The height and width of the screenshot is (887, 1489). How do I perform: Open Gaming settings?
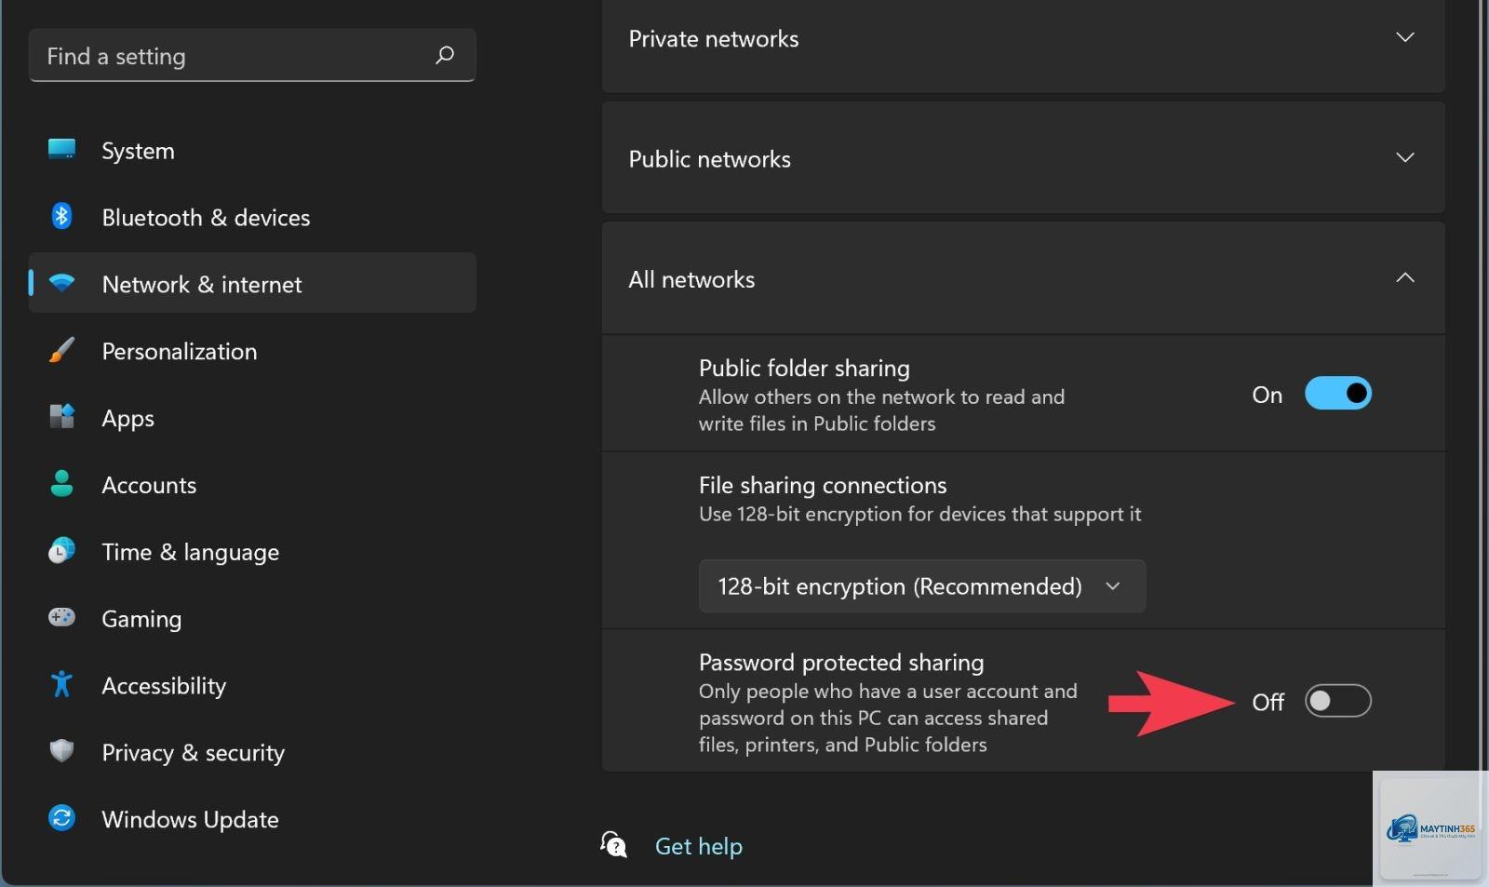coord(252,618)
